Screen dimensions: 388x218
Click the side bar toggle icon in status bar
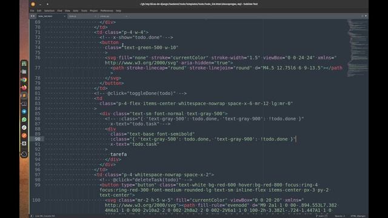coord(32,216)
